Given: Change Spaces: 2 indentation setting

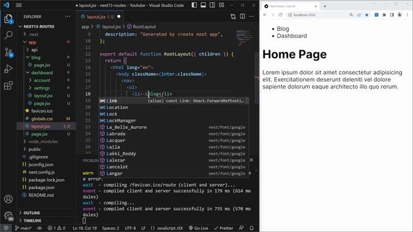Looking at the screenshot, I should point(110,228).
